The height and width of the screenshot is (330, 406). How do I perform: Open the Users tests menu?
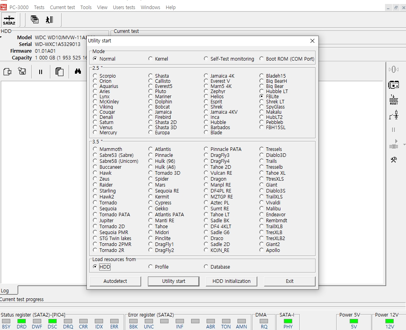click(x=124, y=7)
